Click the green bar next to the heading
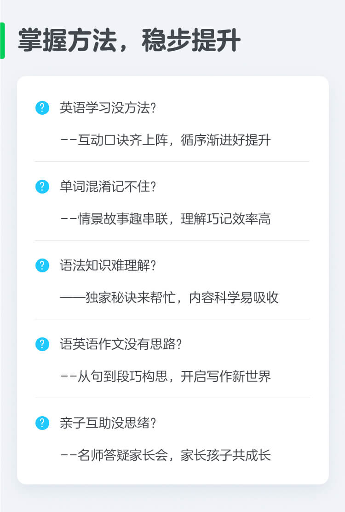 (x=2, y=41)
